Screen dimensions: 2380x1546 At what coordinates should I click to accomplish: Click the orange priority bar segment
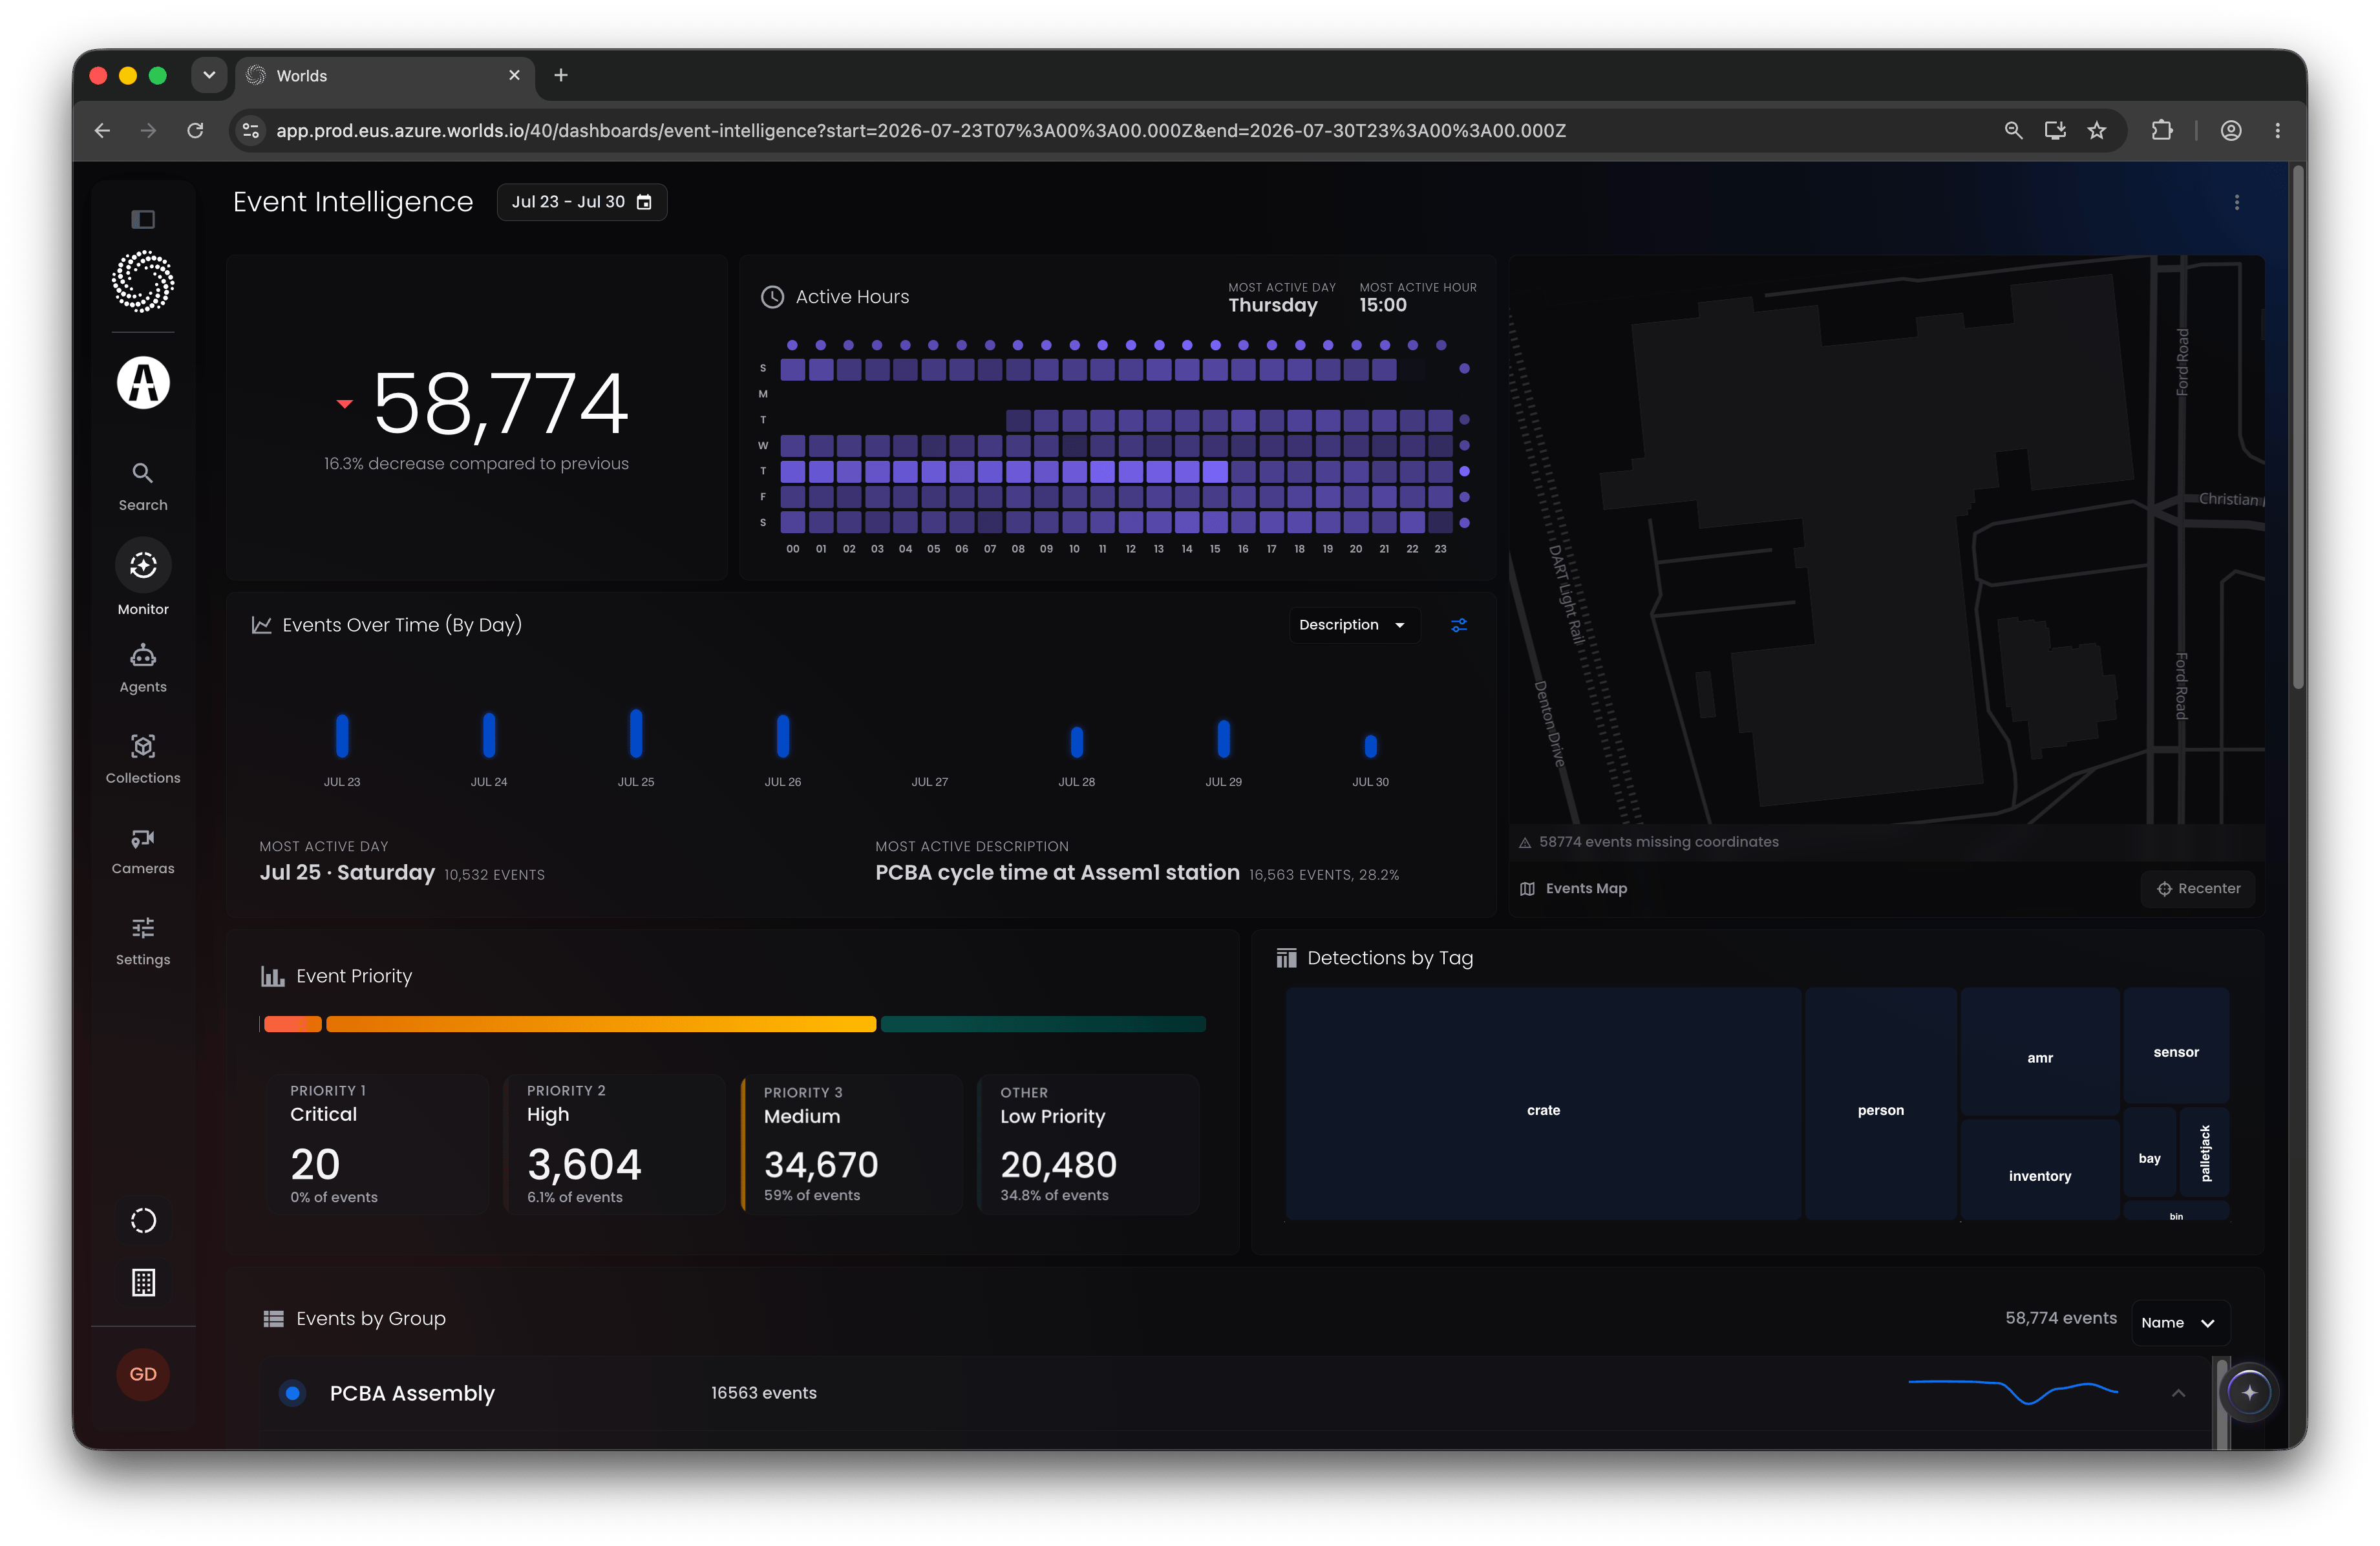pos(601,1024)
